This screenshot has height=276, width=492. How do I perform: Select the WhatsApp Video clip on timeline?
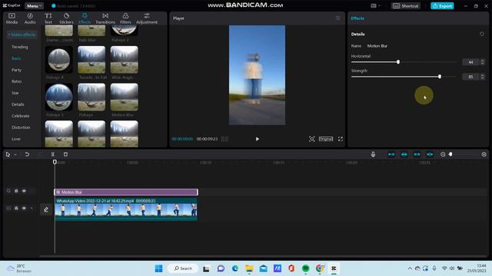pyautogui.click(x=126, y=209)
